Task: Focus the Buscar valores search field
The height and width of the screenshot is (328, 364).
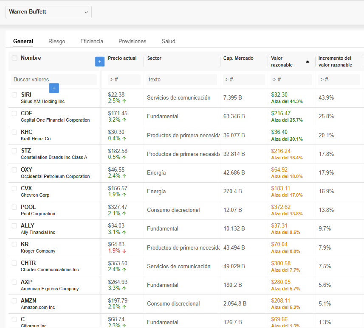Action: coord(54,79)
